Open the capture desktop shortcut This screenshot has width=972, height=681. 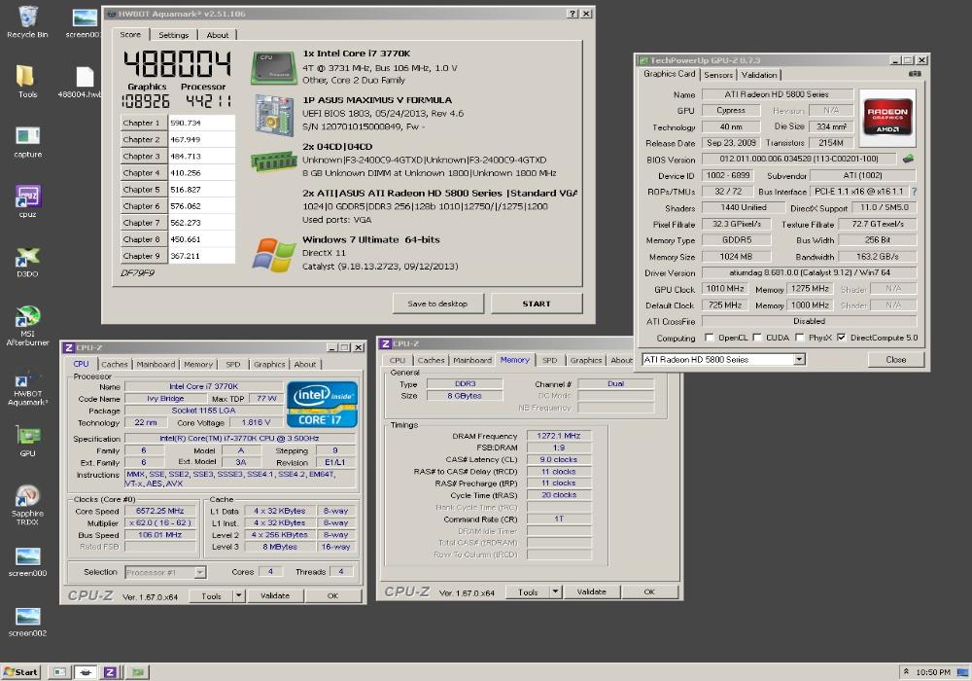click(x=27, y=141)
